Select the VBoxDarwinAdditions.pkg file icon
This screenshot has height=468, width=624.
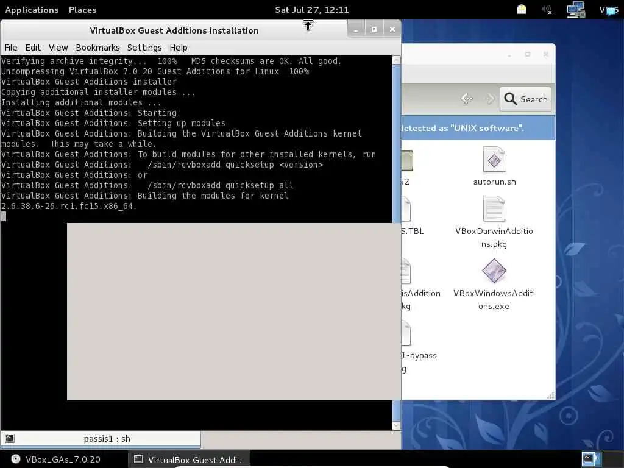[x=494, y=208]
